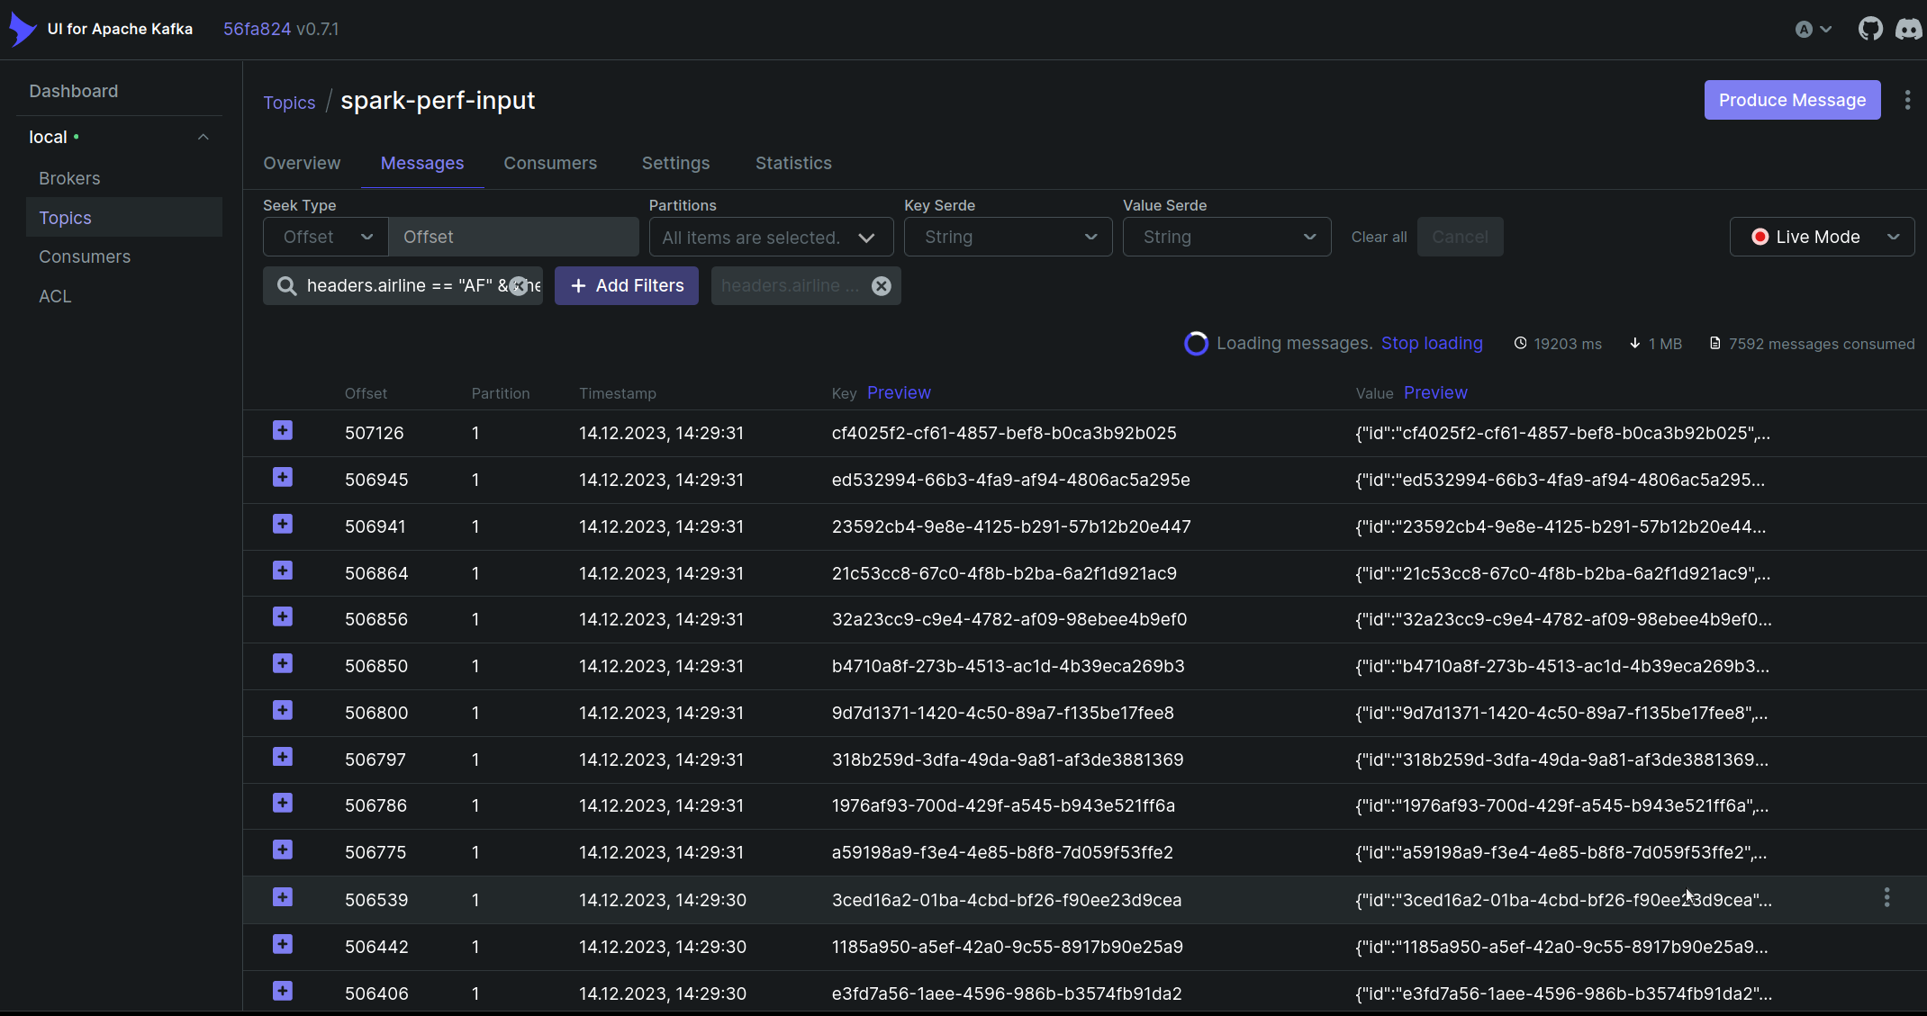Open Topics in the sidebar
1927x1016 pixels.
(123, 217)
